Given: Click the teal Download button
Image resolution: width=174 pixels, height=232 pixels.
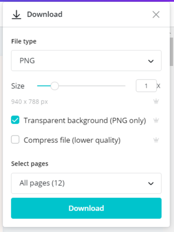Looking at the screenshot, I should [86, 208].
